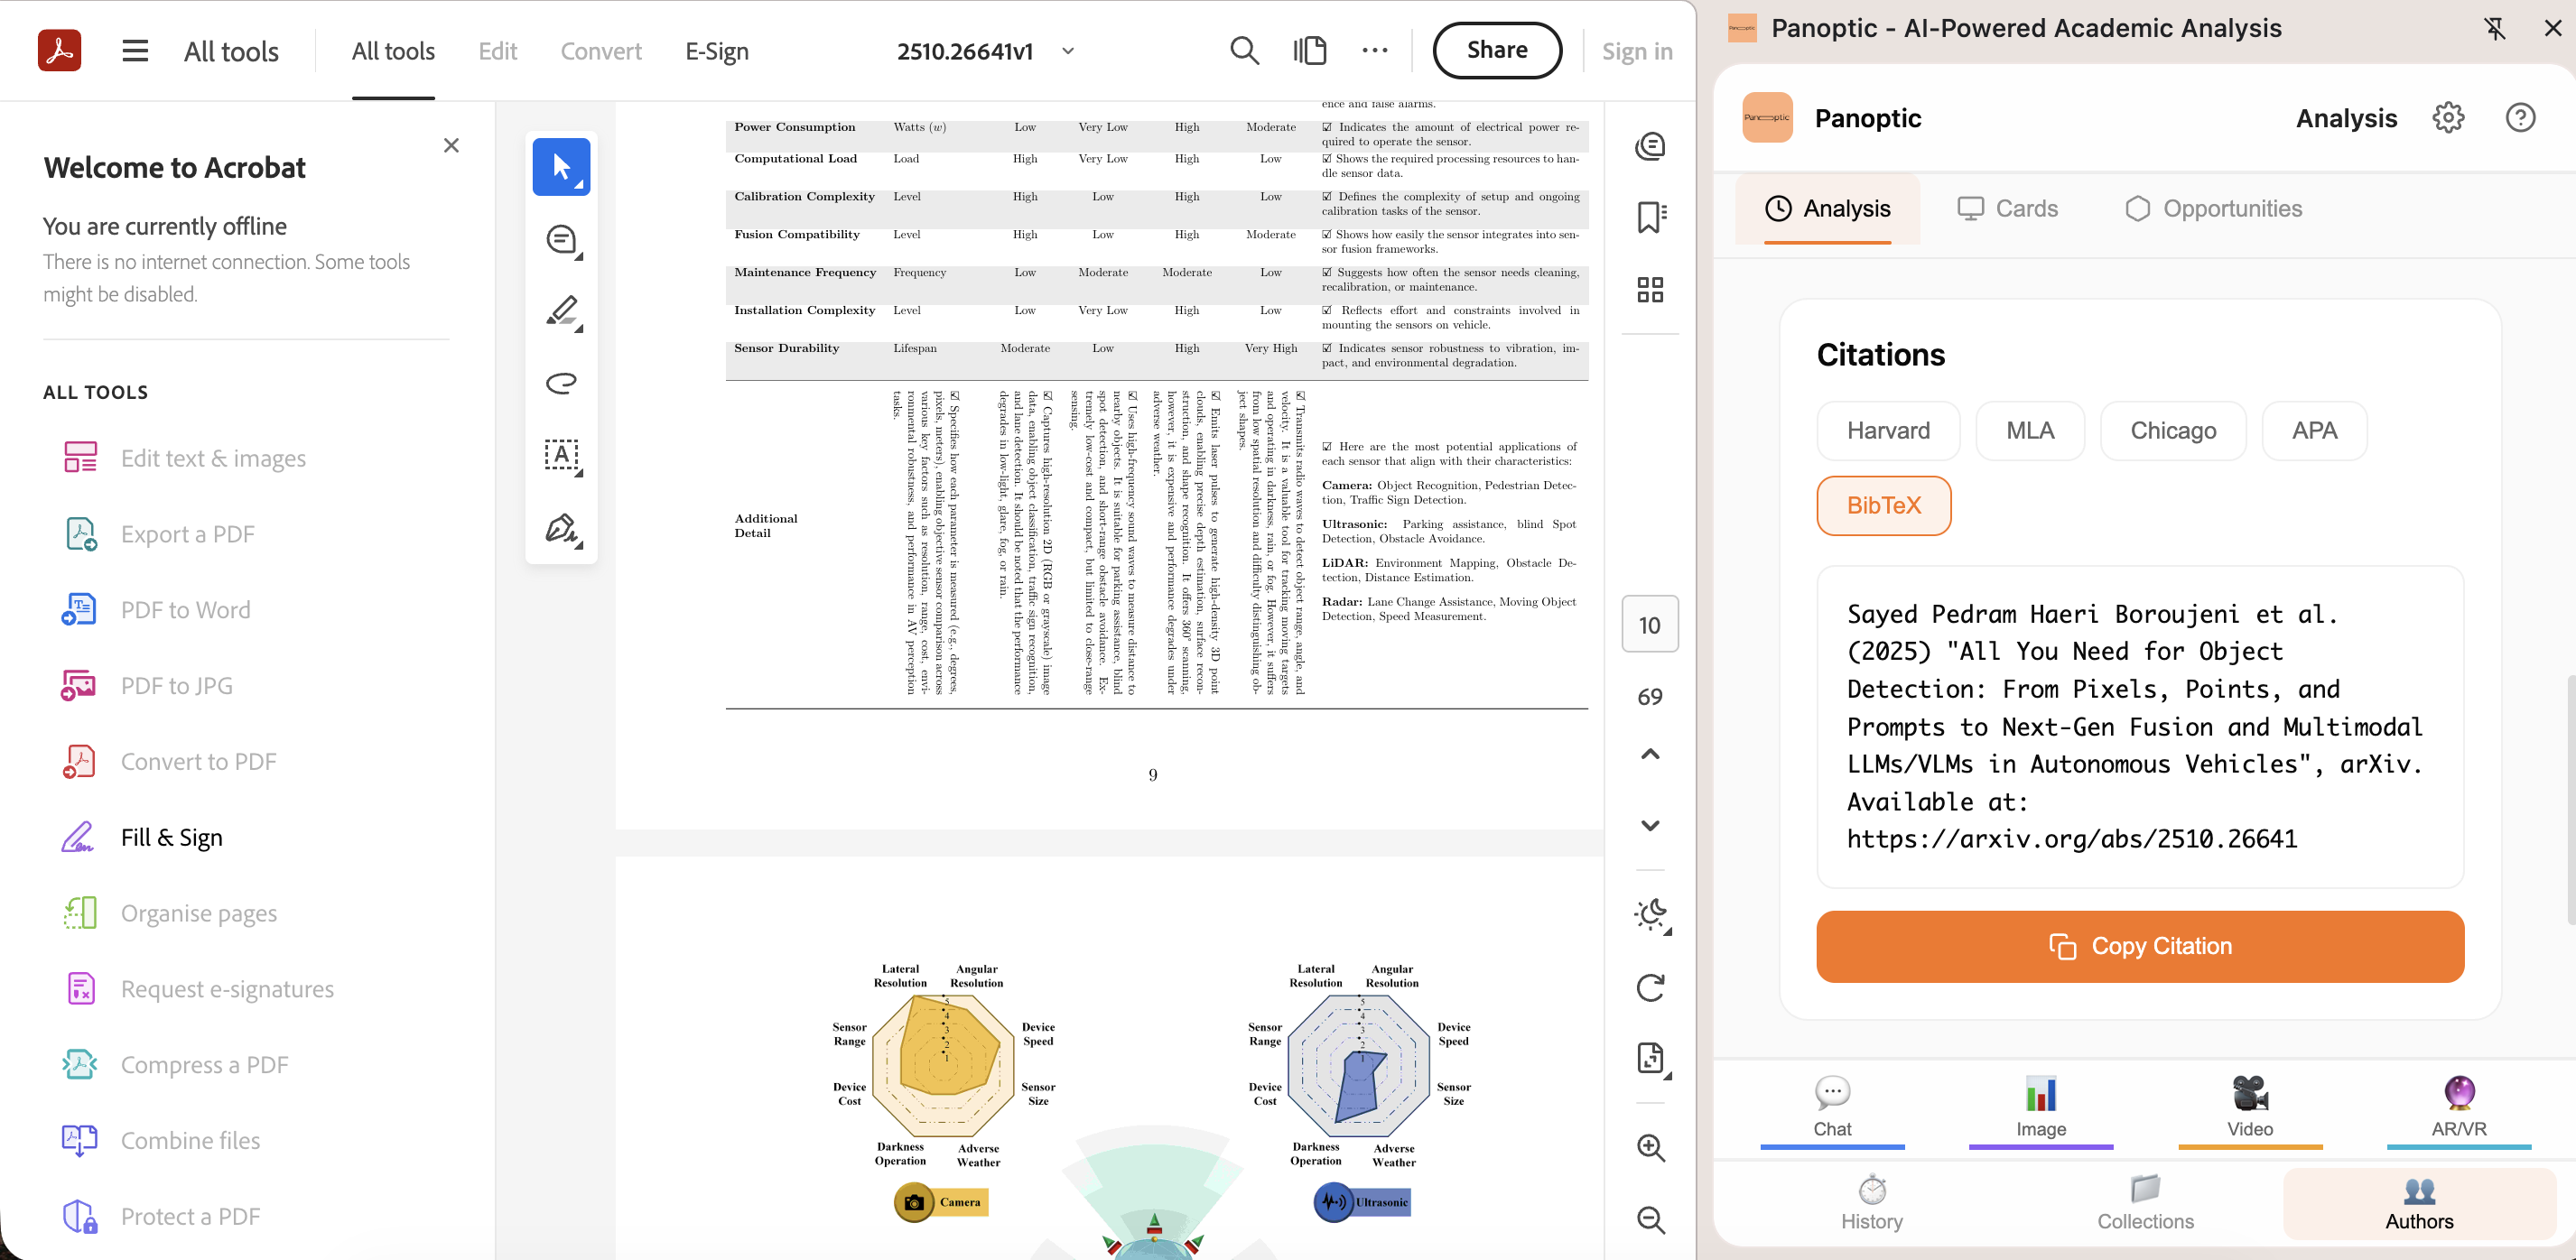The height and width of the screenshot is (1260, 2576).
Task: Select the arrow selection tool
Action: tap(561, 167)
